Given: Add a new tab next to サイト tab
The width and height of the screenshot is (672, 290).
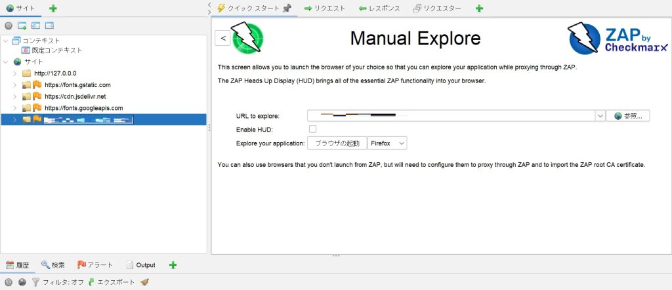Looking at the screenshot, I should coord(52,8).
